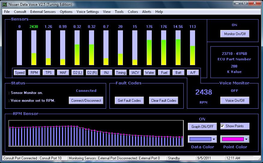
Task: Click External Port Disconnected status entry
Action: [117, 158]
